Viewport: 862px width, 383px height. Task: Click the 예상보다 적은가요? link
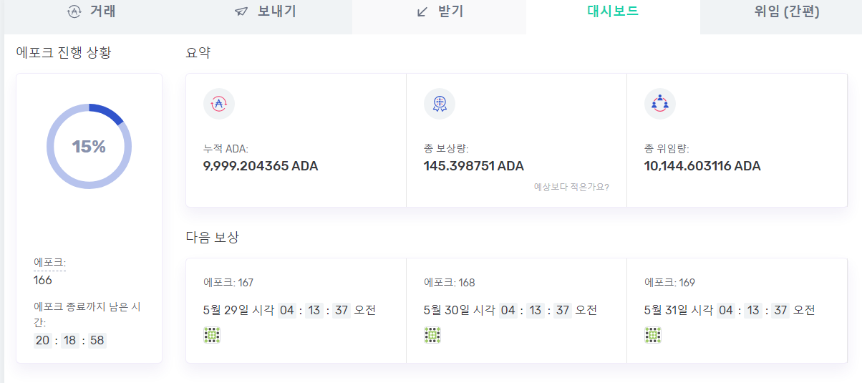[571, 187]
